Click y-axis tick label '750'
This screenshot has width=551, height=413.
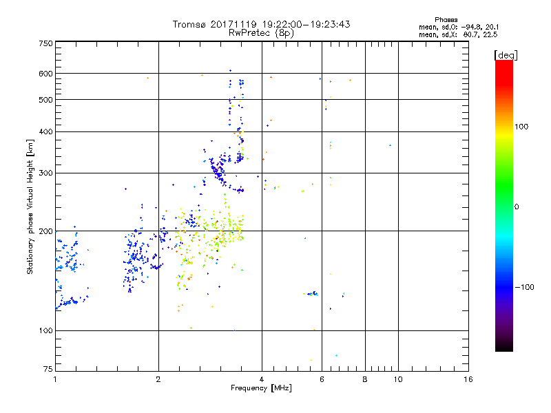pyautogui.click(x=46, y=43)
